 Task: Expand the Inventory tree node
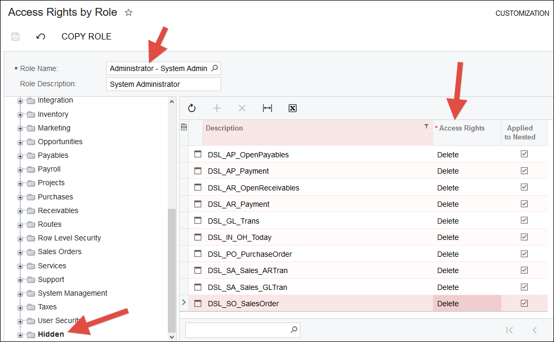pos(21,114)
